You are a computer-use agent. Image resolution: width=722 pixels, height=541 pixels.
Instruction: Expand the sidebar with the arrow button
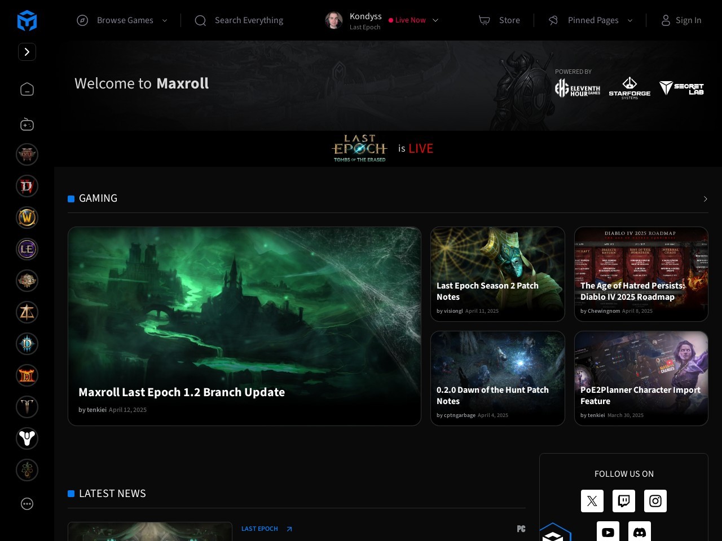27,52
